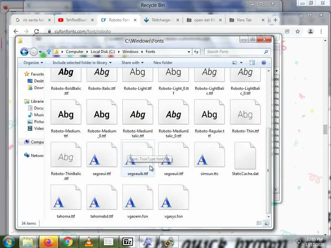Open 7-Zip from taskbar
331x248 pixels.
pos(128,242)
